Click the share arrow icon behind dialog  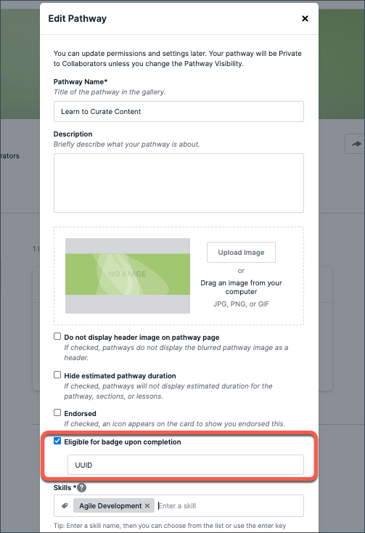coord(356,144)
